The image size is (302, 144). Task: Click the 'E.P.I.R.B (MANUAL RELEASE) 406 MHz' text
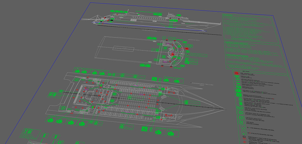261,129
